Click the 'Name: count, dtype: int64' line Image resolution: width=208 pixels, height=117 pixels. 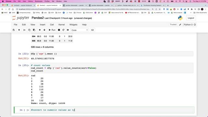click(48, 103)
